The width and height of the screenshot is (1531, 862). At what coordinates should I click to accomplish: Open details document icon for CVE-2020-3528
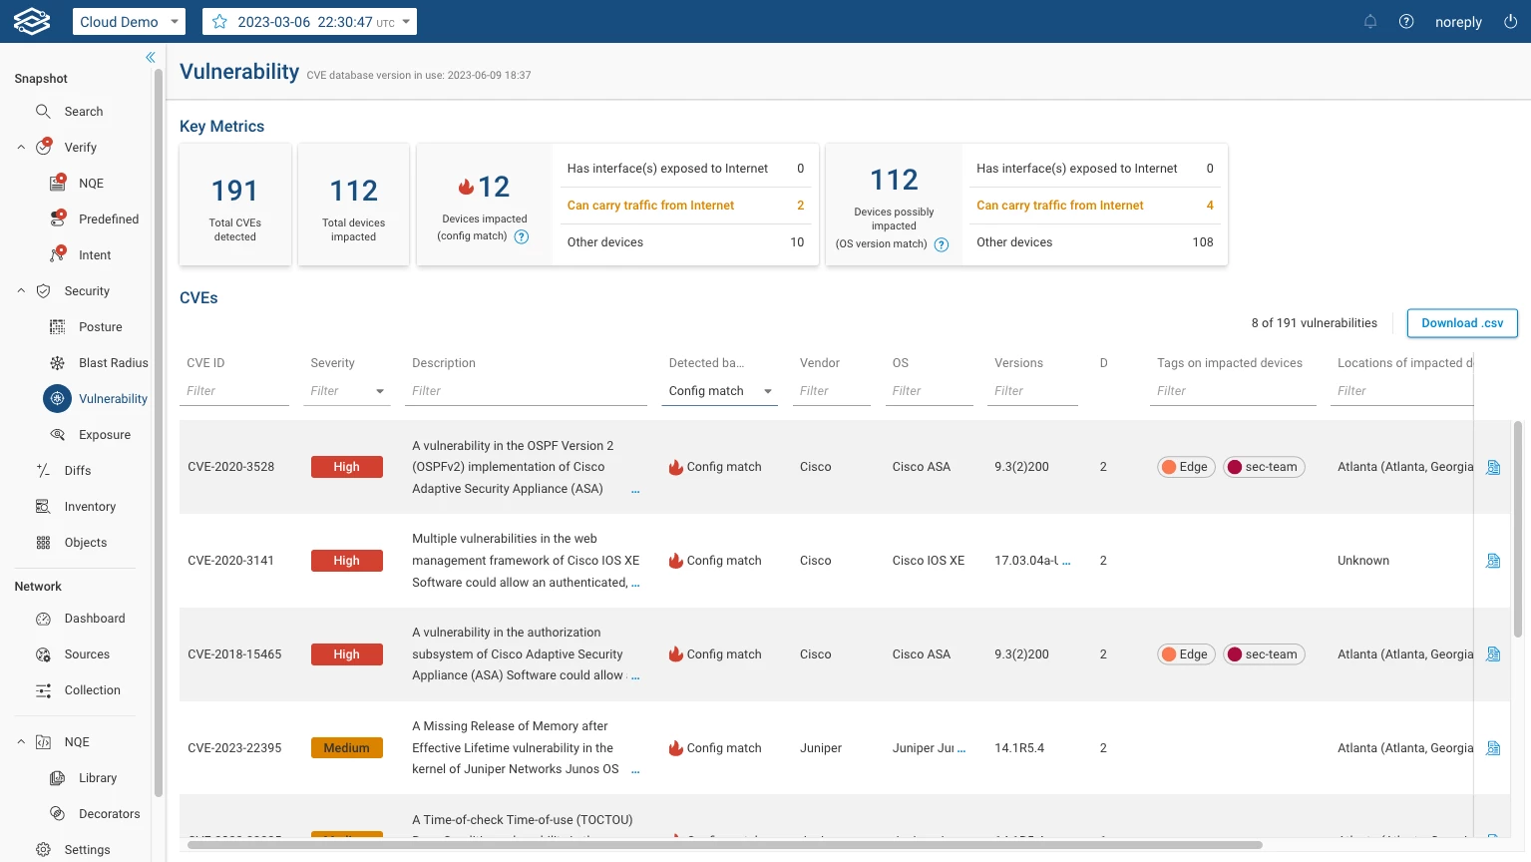(1493, 467)
